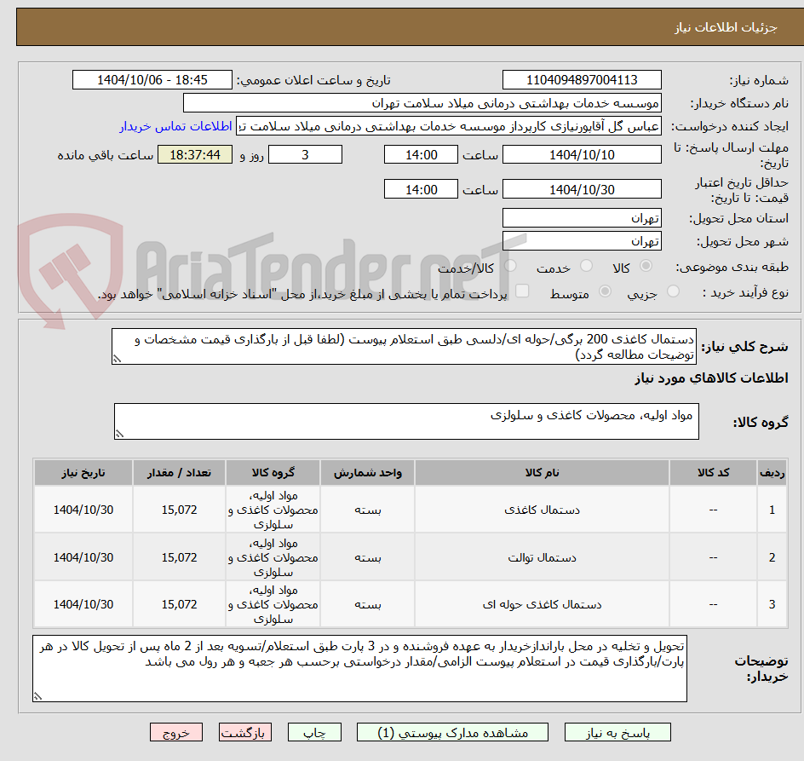Click the شماره نیاز number field
The height and width of the screenshot is (761, 804).
click(582, 79)
